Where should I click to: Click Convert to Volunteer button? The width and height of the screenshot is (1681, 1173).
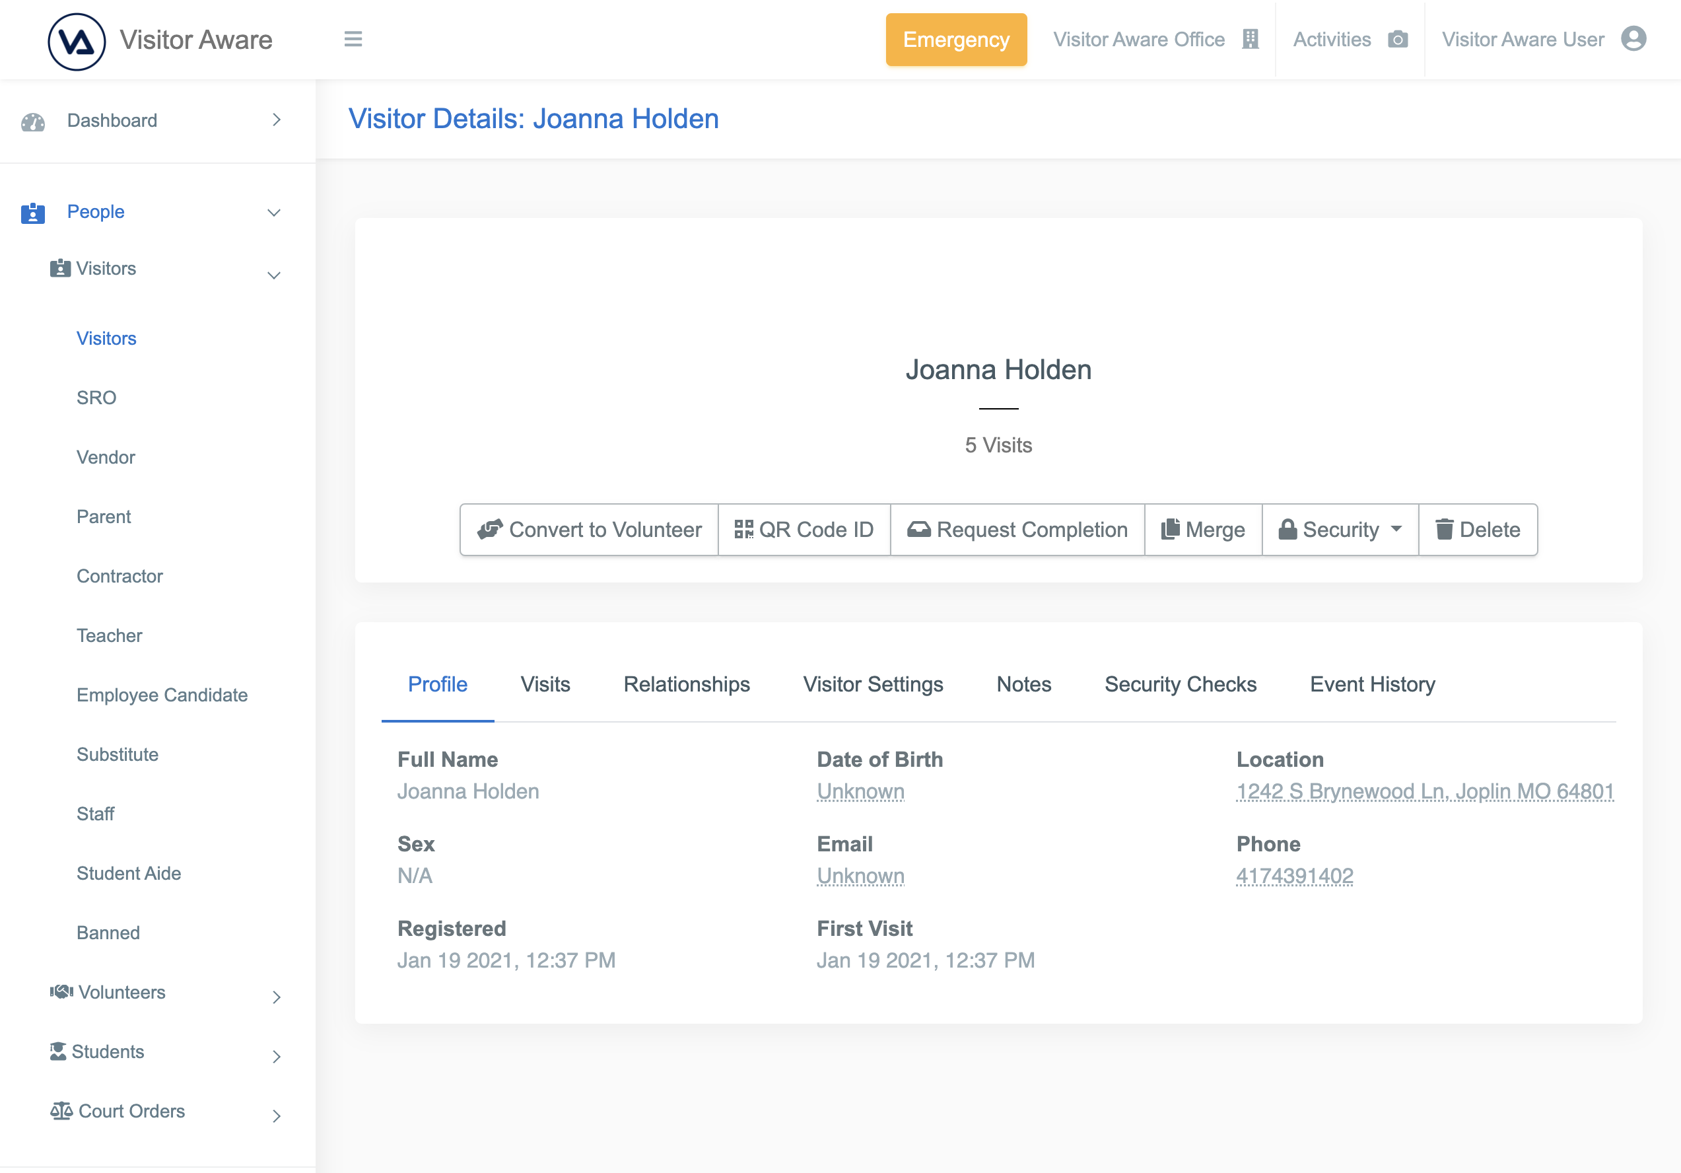pyautogui.click(x=589, y=530)
